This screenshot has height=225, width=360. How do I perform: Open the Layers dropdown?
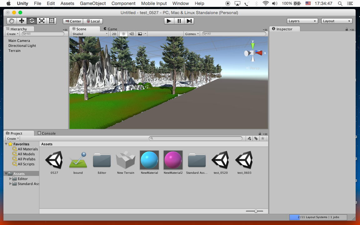pos(302,21)
